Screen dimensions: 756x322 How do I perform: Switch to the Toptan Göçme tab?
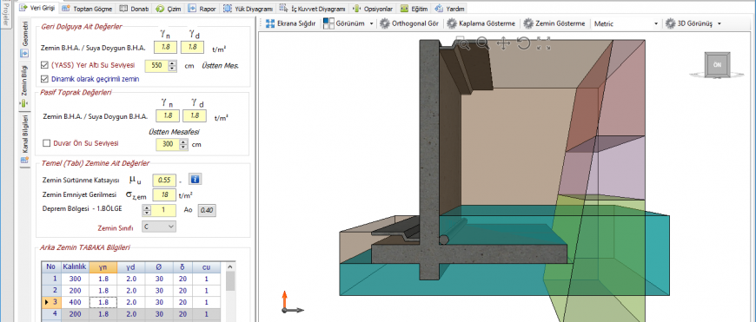click(86, 8)
